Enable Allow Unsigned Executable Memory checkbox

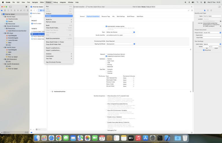(106, 104)
